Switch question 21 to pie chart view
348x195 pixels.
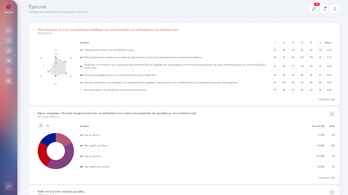pos(41,126)
